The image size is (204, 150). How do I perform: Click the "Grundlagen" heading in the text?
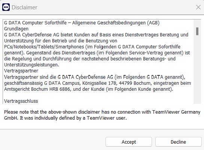pyautogui.click(x=16, y=28)
